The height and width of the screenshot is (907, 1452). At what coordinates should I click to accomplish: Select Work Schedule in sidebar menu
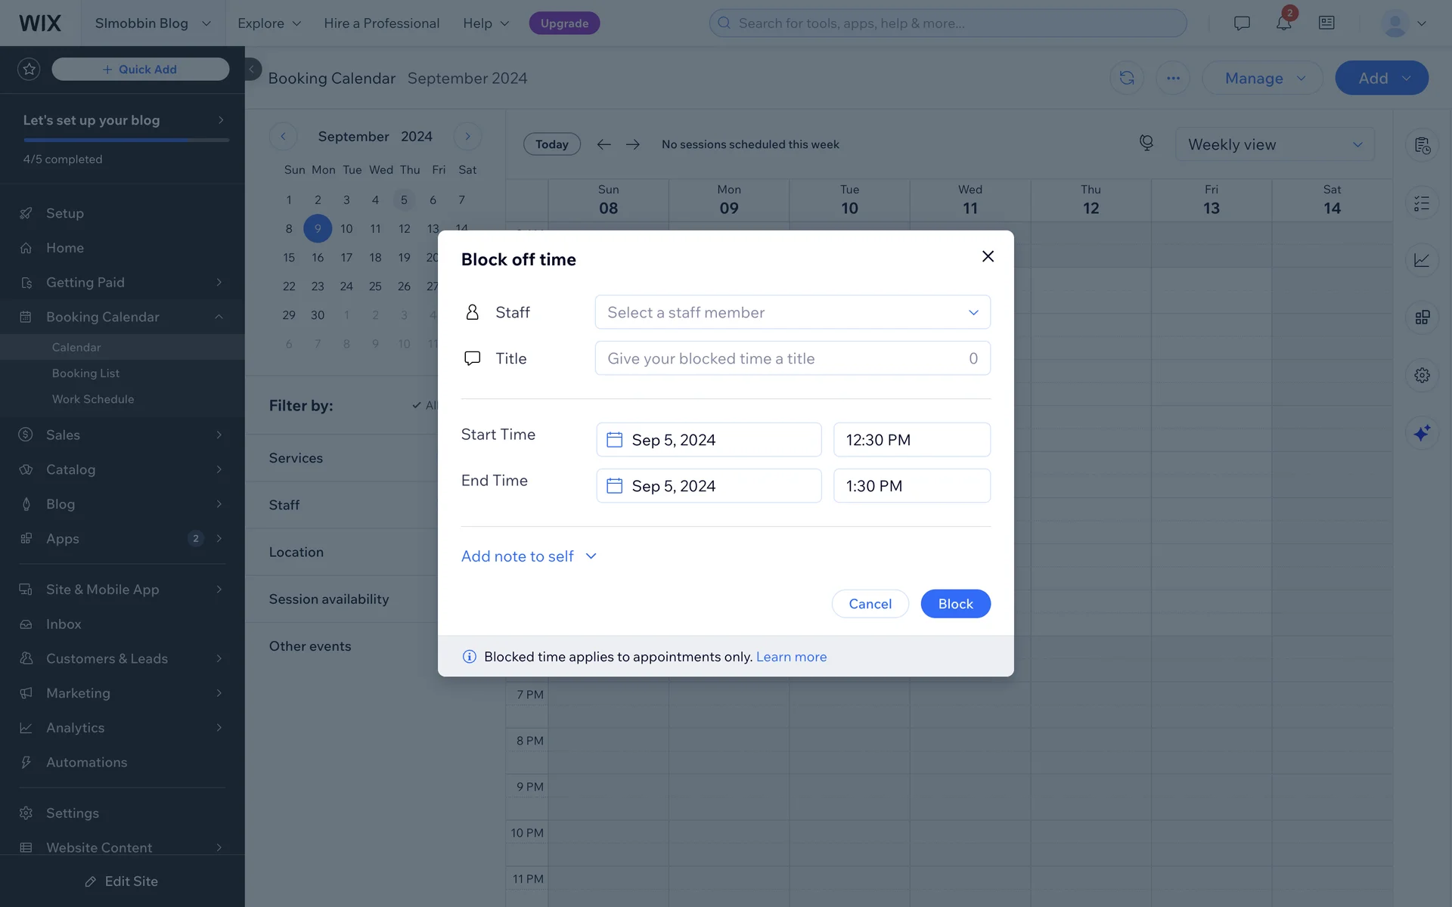93,399
